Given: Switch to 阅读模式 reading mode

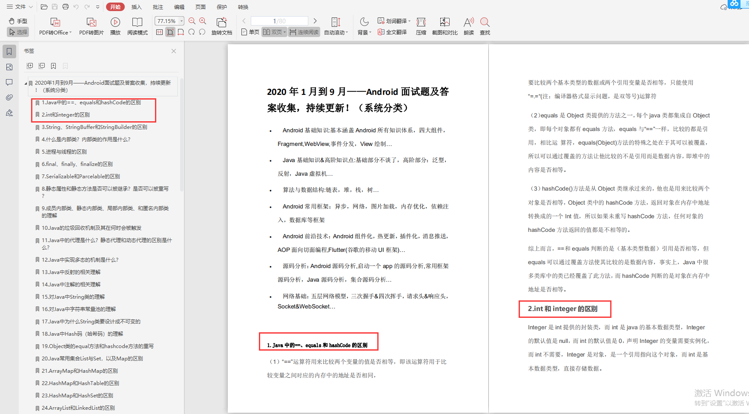Looking at the screenshot, I should click(x=137, y=26).
